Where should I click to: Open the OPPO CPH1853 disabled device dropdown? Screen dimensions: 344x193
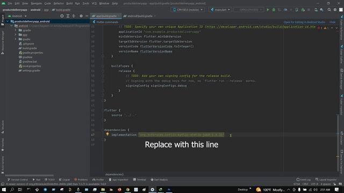click(248, 10)
